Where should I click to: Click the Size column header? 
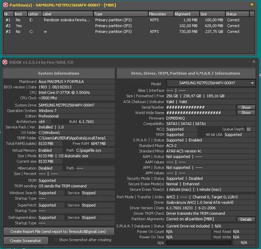pyautogui.click(x=212, y=14)
